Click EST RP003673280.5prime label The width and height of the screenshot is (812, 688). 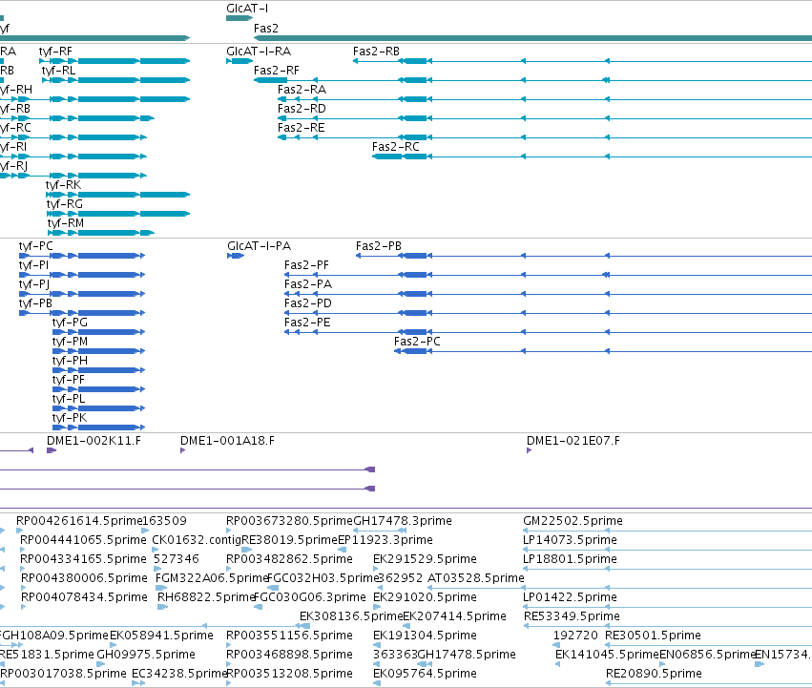[x=289, y=521]
